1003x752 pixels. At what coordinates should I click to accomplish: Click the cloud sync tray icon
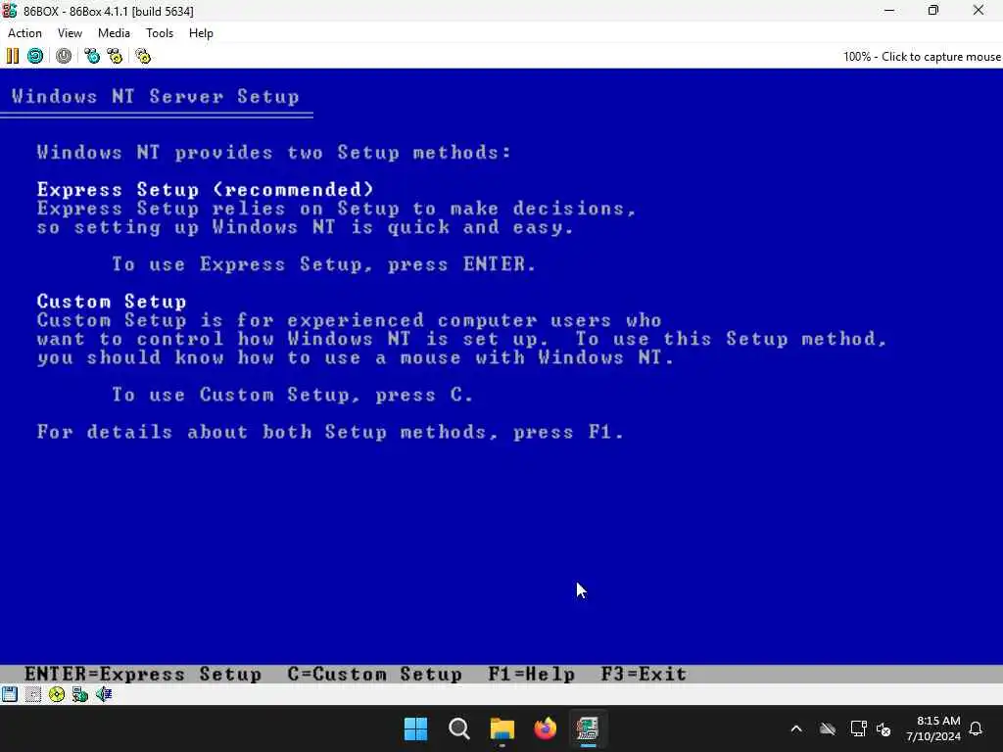[827, 728]
